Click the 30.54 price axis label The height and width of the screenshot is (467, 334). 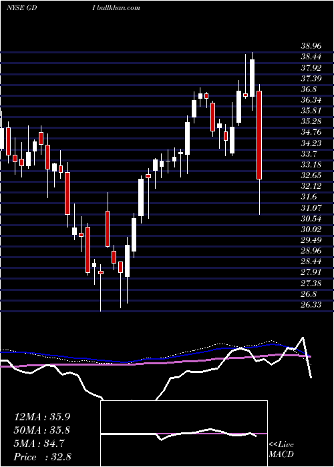(x=311, y=219)
